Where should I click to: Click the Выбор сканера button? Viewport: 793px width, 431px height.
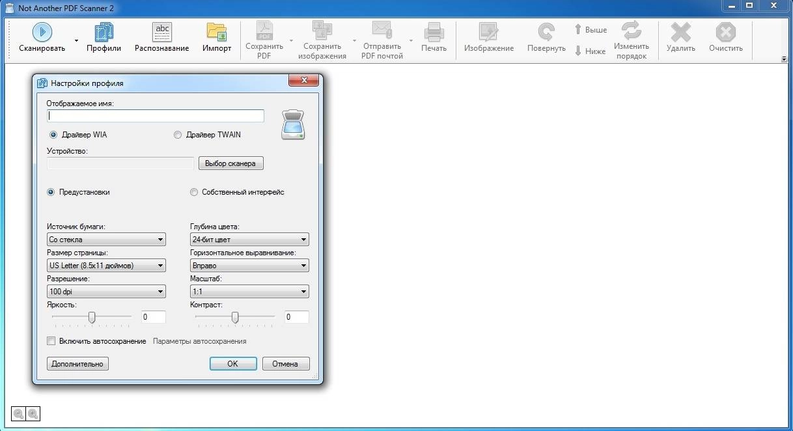click(231, 163)
